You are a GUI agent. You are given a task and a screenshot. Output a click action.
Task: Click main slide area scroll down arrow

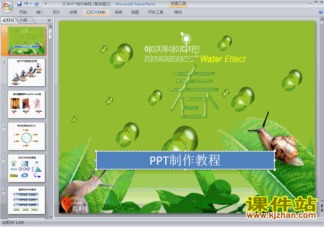coord(322,201)
